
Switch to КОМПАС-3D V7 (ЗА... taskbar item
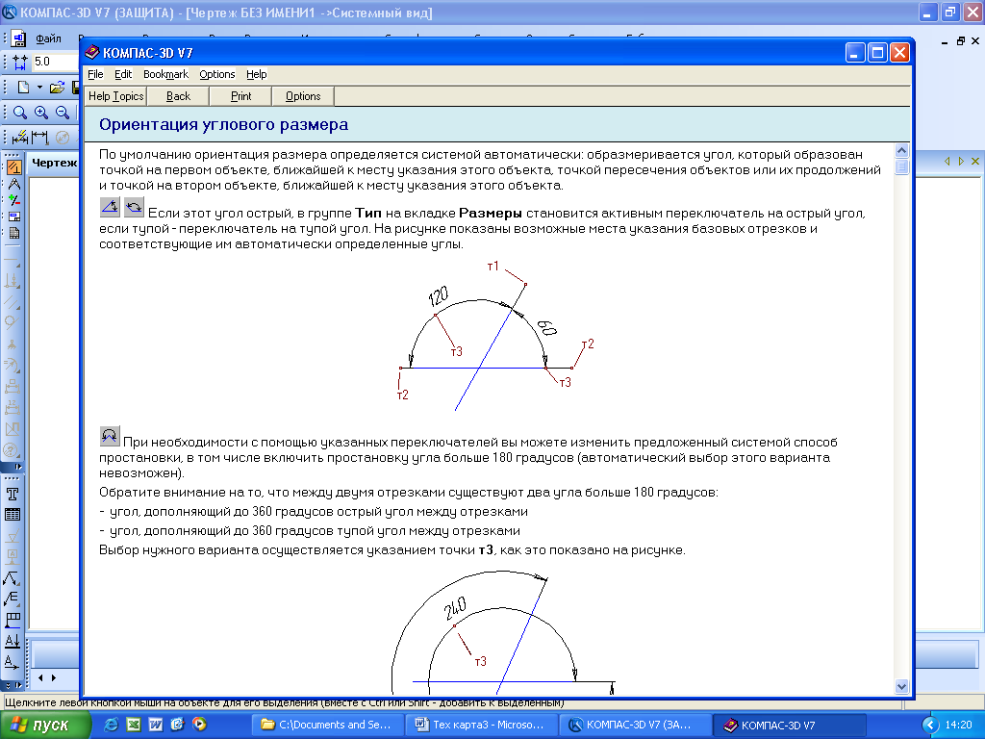[x=635, y=725]
